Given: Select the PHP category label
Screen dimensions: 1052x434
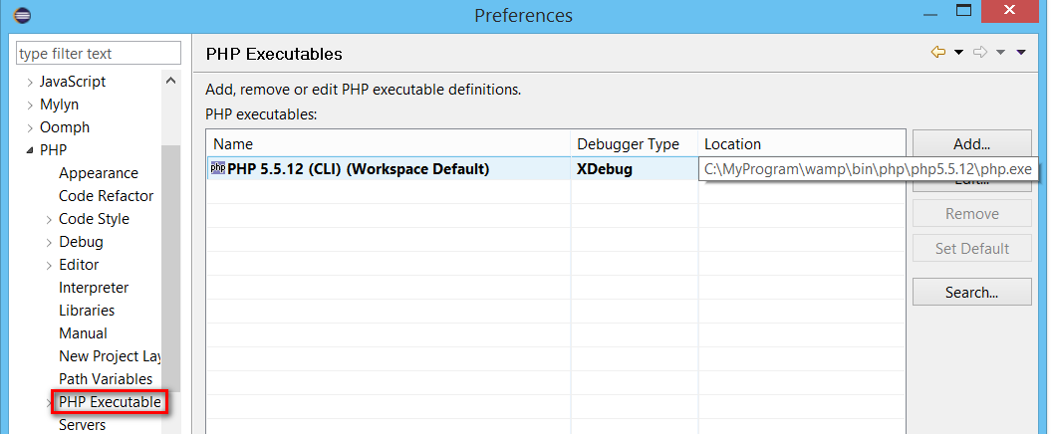Looking at the screenshot, I should tap(53, 150).
